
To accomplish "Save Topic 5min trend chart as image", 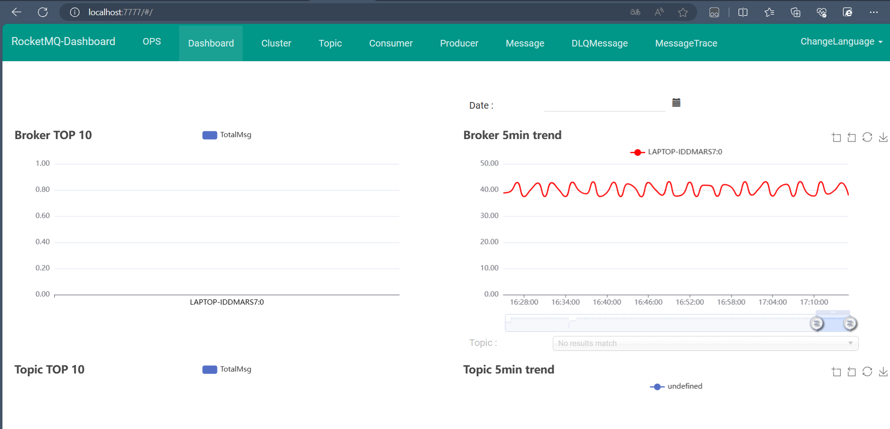I will pos(883,372).
